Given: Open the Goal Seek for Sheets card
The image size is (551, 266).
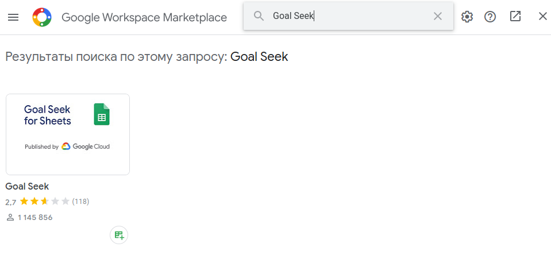Looking at the screenshot, I should (68, 134).
